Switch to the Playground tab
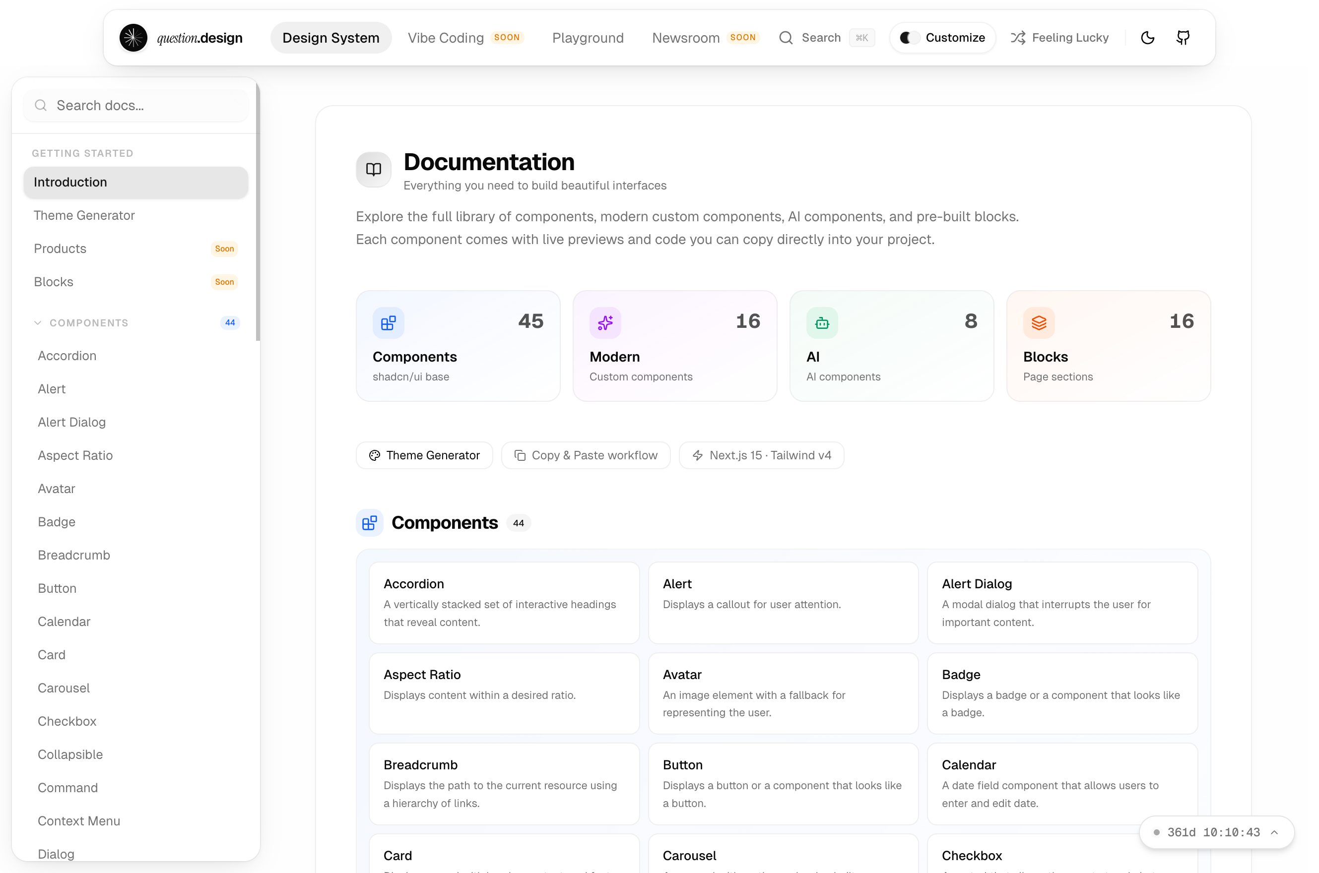Screen dimensions: 1319x873 coord(588,38)
